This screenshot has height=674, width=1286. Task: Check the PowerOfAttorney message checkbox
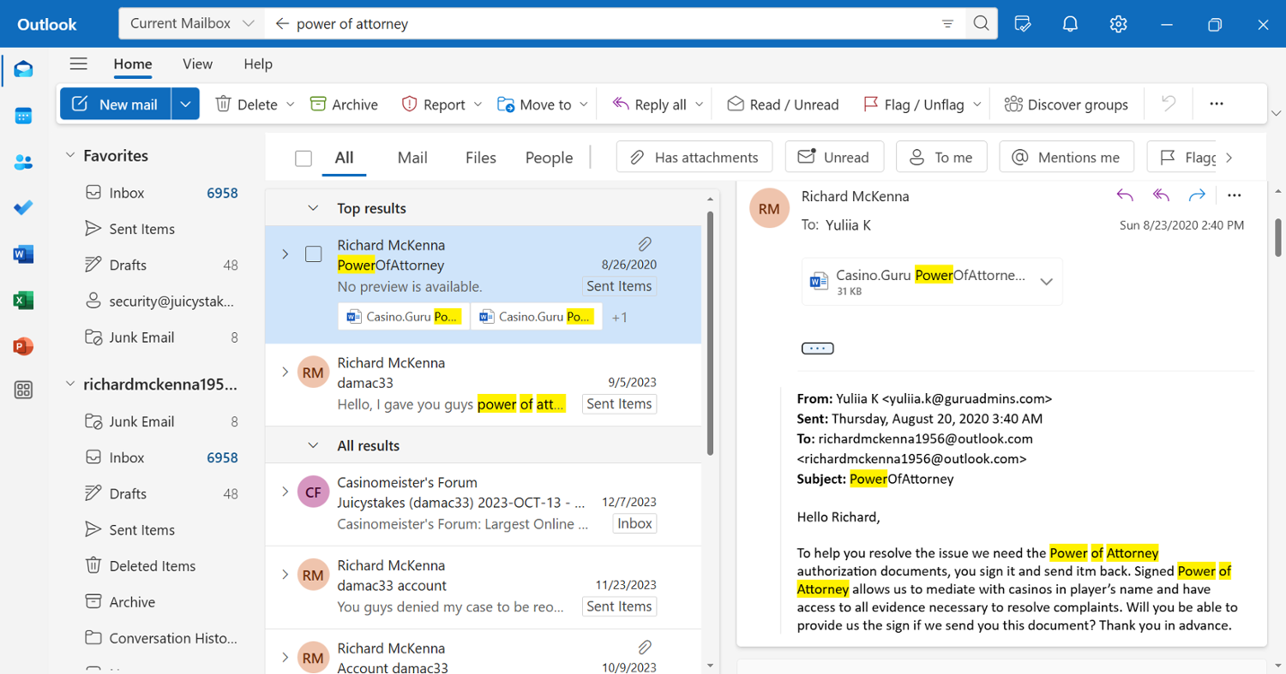click(314, 254)
